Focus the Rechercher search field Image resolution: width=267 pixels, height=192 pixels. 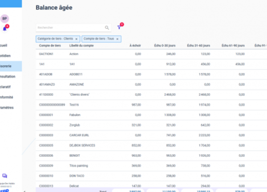pyautogui.click(x=73, y=27)
